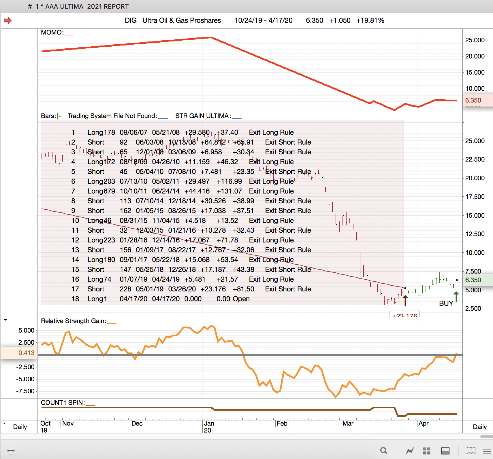Click the STR GAIN ULTIMA indicator label
The height and width of the screenshot is (459, 493).
(203, 116)
